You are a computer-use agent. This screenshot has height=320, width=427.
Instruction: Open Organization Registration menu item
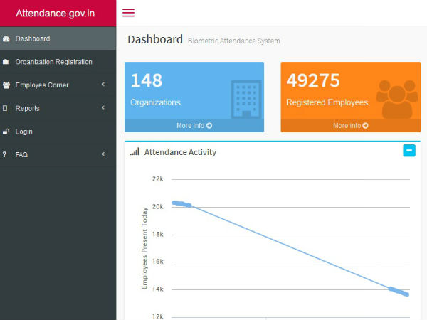tap(54, 62)
